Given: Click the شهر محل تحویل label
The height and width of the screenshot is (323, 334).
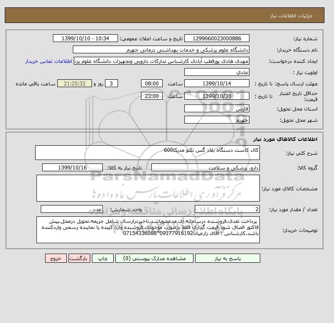Looking at the screenshot, I should tap(298, 120).
